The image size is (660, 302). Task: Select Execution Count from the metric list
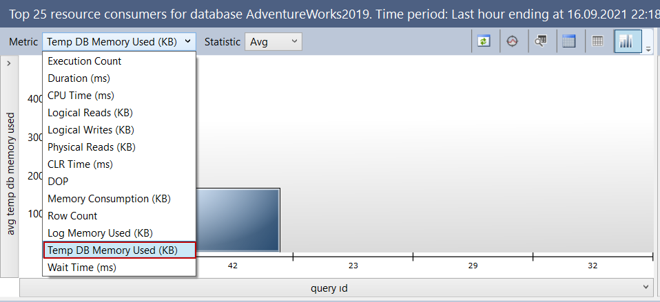point(85,61)
